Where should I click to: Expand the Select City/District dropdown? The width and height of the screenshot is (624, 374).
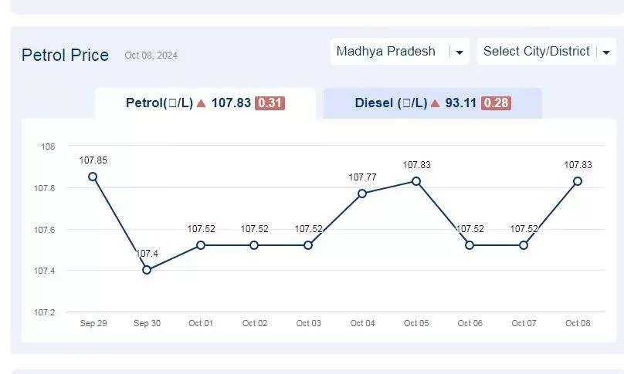[547, 51]
